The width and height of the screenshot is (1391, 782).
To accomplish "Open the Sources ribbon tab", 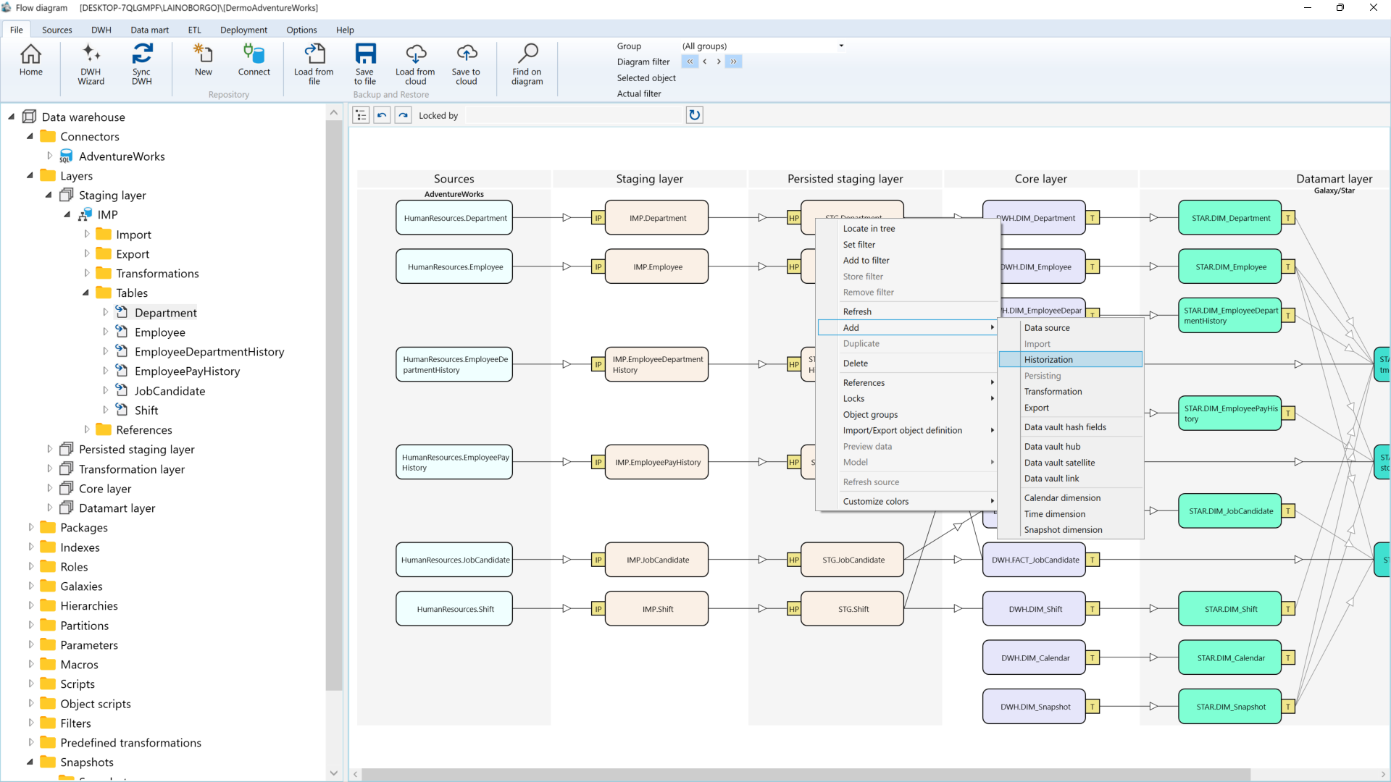I will click(57, 30).
